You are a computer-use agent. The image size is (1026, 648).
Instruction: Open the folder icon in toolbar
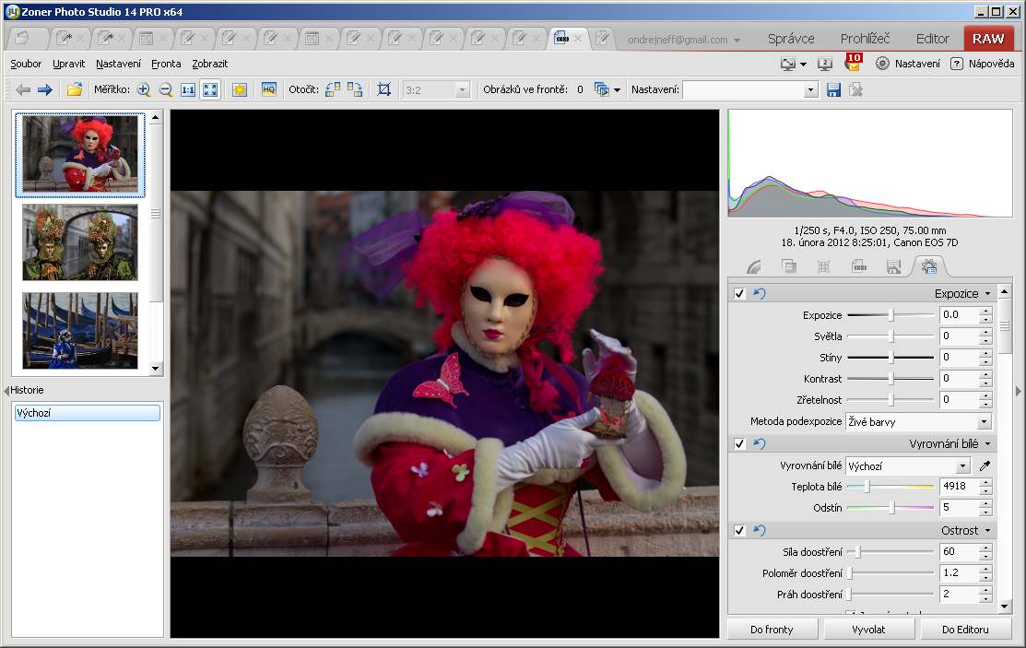tap(75, 89)
